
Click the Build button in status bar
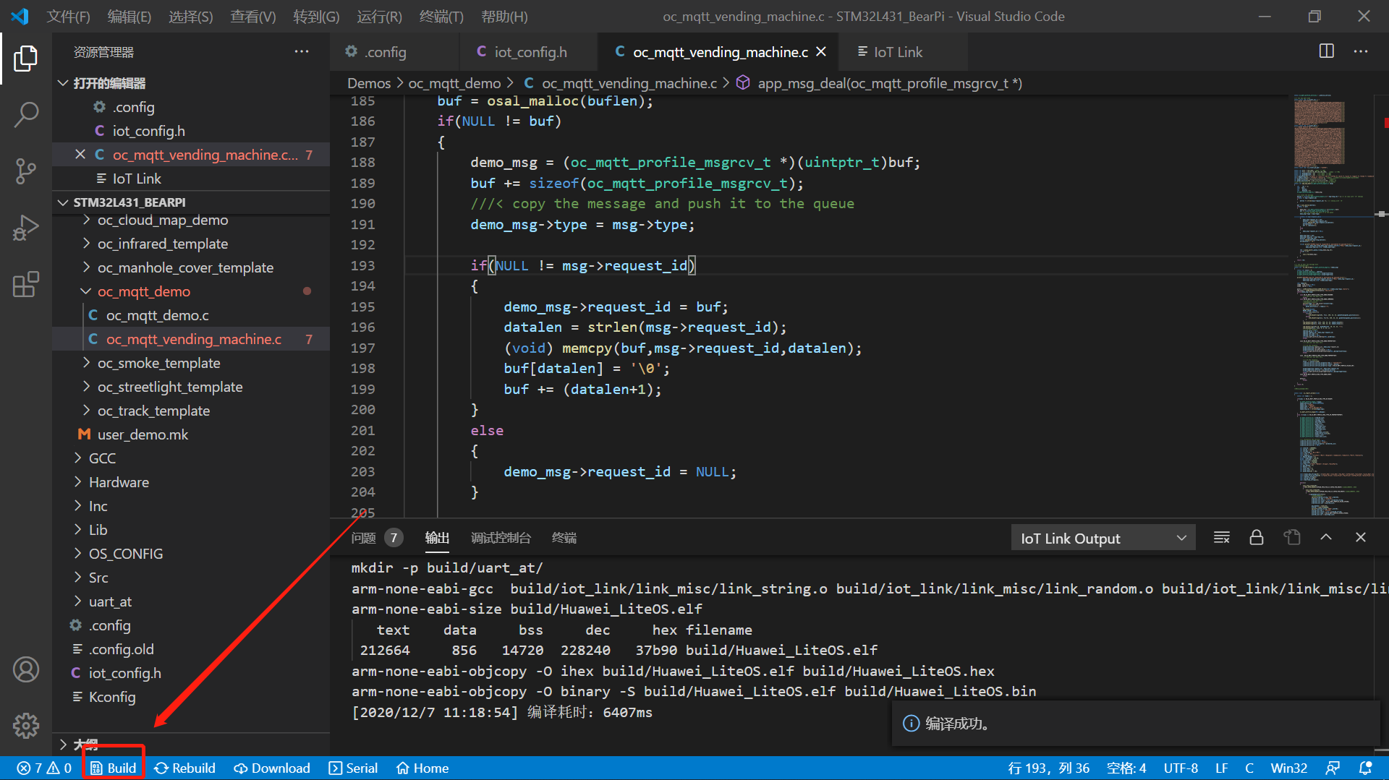pos(114,768)
